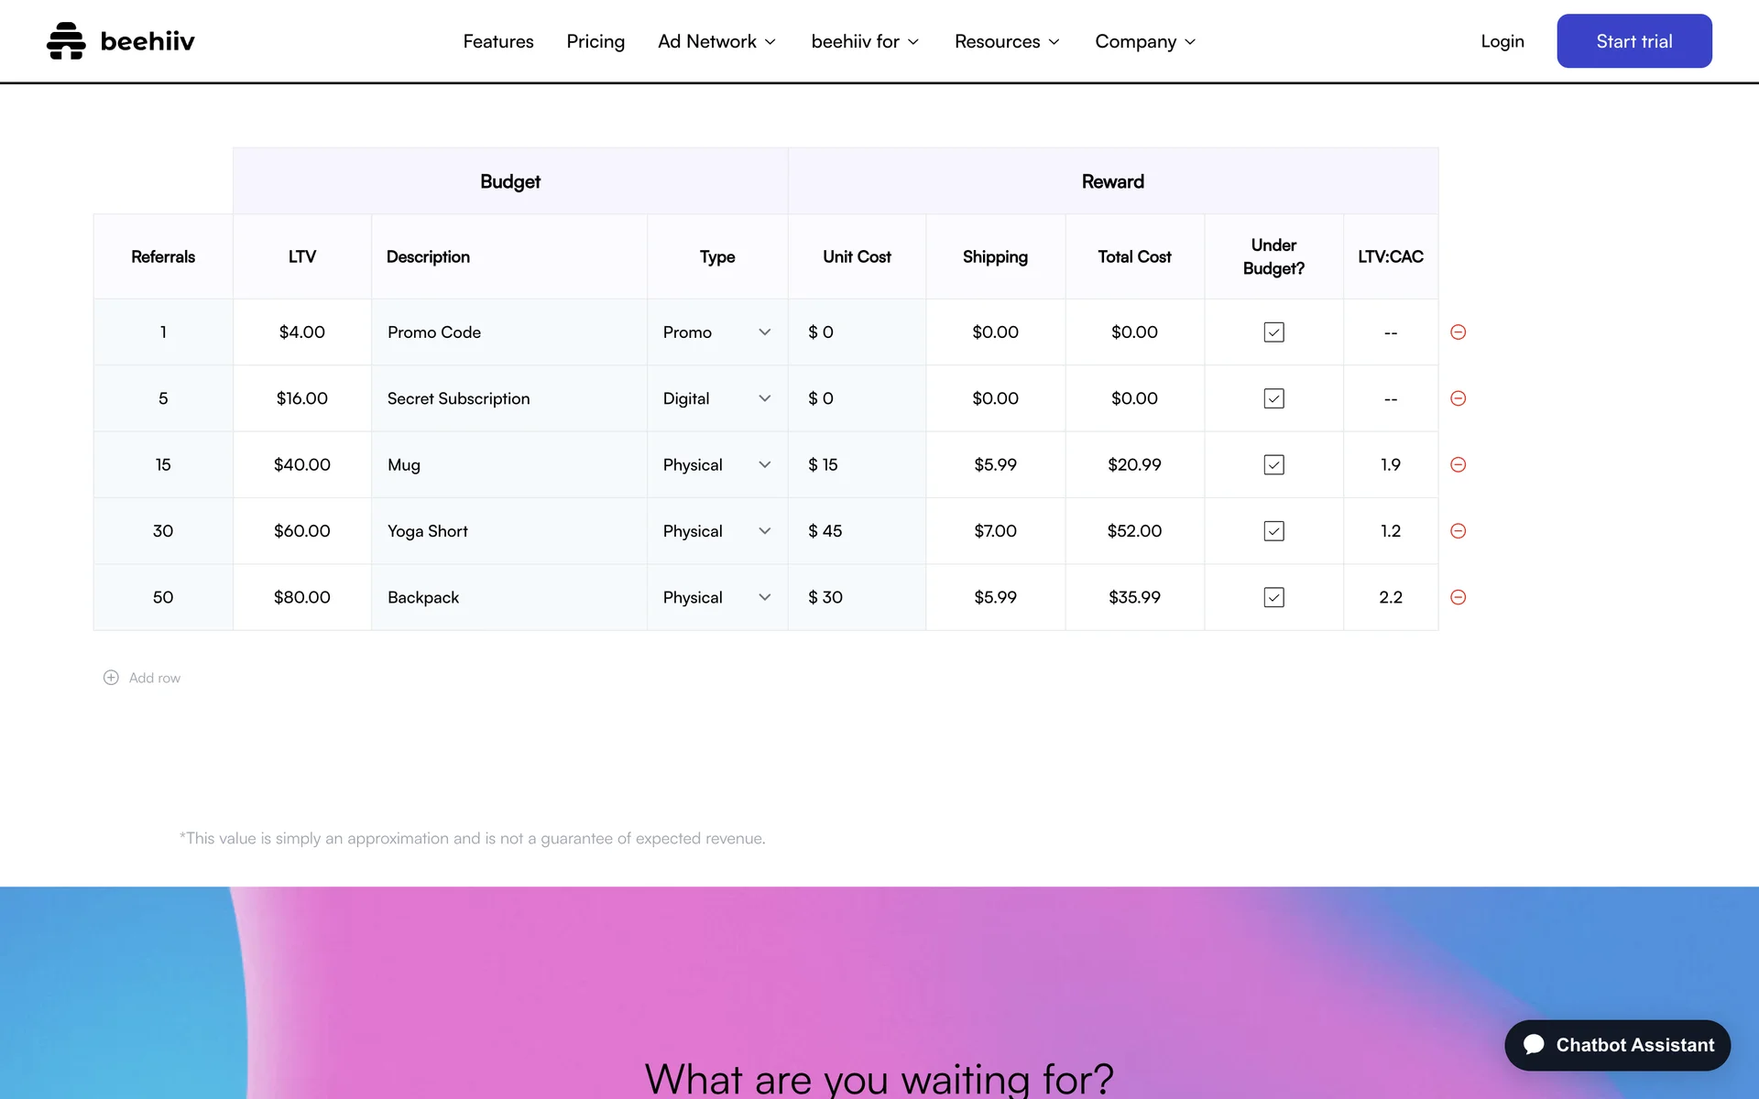Delete the Backpack reward row
1759x1099 pixels.
pos(1458,597)
